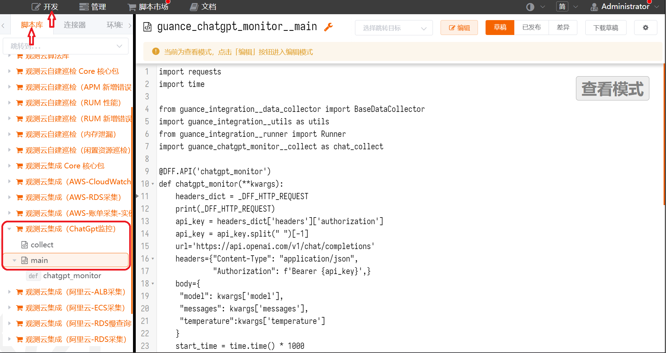666x353 pixels.
Task: Select the collect script text
Action: 42,245
